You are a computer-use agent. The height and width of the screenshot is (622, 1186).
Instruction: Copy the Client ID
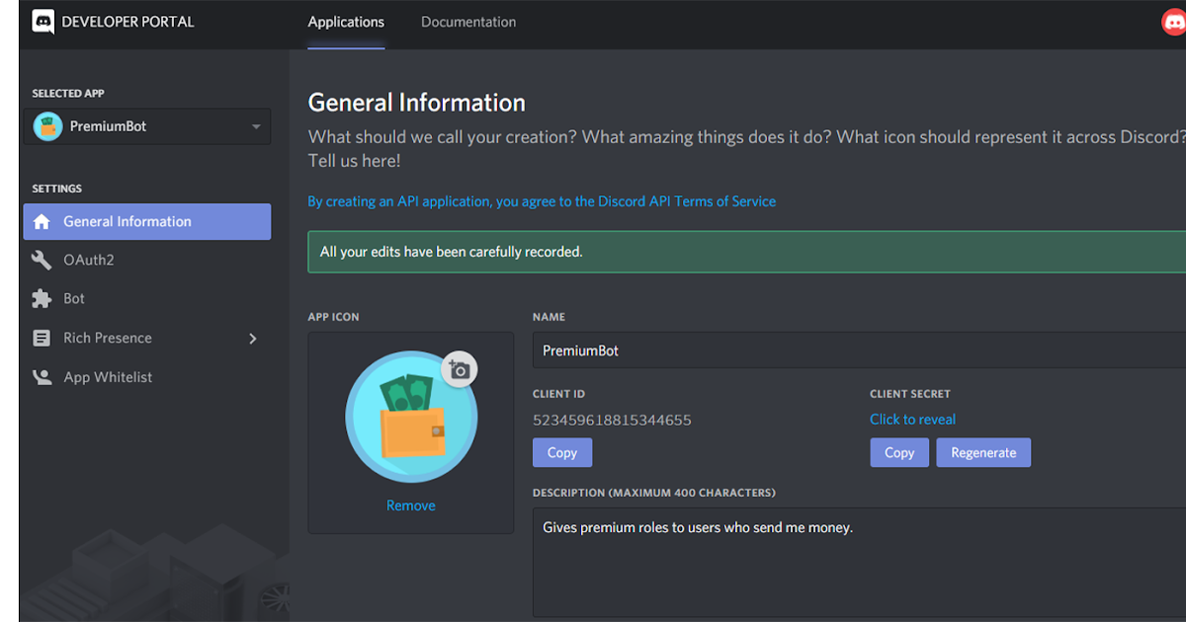[x=562, y=453]
